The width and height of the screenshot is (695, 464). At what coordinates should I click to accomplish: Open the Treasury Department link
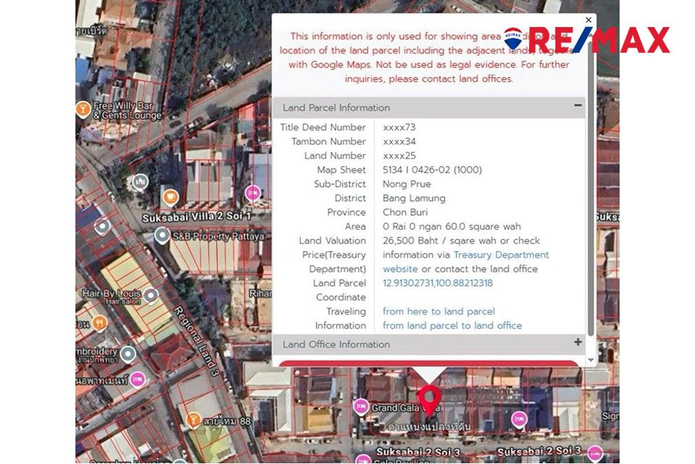[501, 255]
